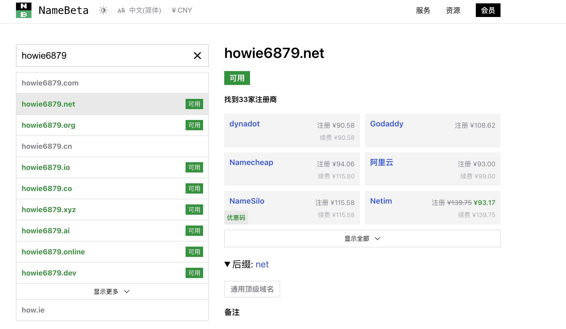
Task: Expand 显示全部 to list all registrars
Action: [x=362, y=238]
